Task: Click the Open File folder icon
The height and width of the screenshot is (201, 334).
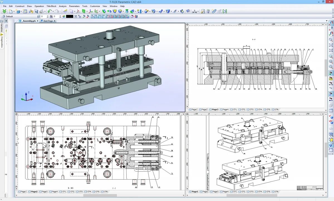Action: 31,11
